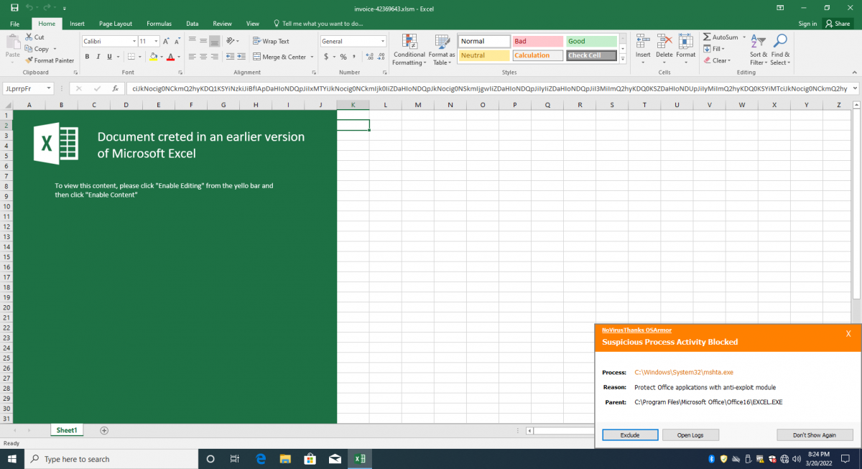Click Open Logs in OSArmor alert
This screenshot has height=469, width=862.
tap(690, 435)
